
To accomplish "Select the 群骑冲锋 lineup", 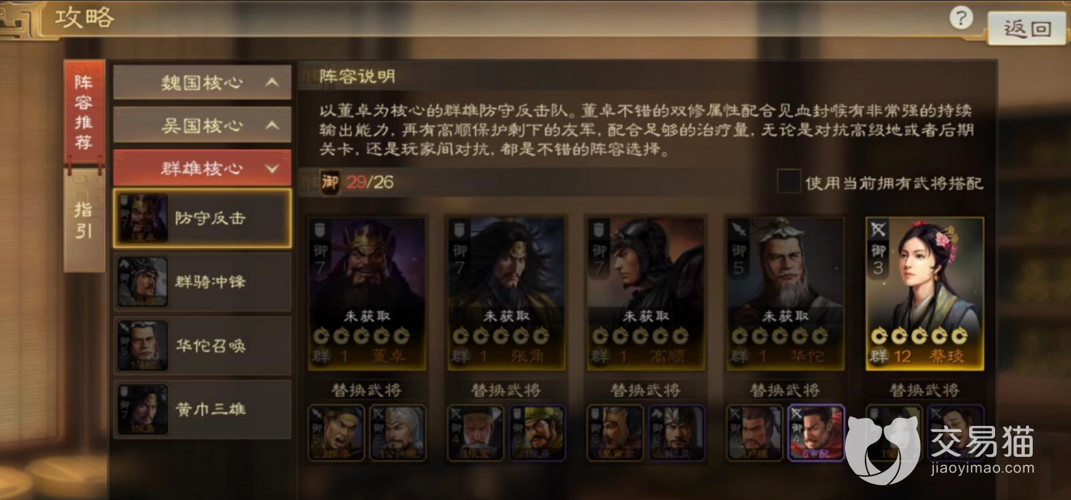I will point(202,282).
